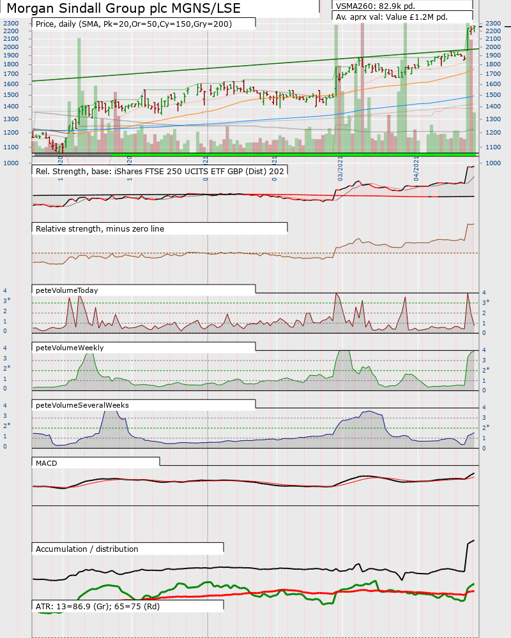Click the Rel. Strength iShares FTSE 250 header
The width and height of the screenshot is (511, 638).
pos(160,171)
